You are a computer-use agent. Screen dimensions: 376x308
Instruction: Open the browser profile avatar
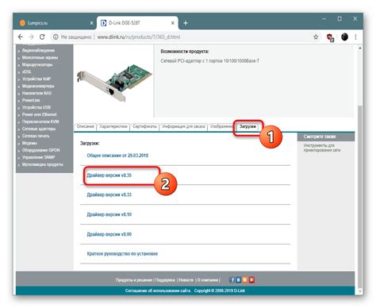click(x=344, y=37)
